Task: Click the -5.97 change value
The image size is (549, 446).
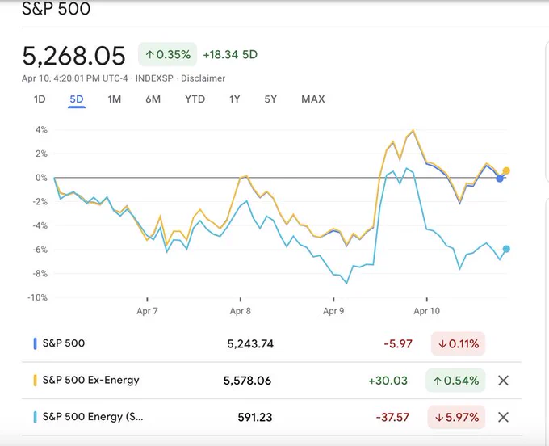Action: 398,343
